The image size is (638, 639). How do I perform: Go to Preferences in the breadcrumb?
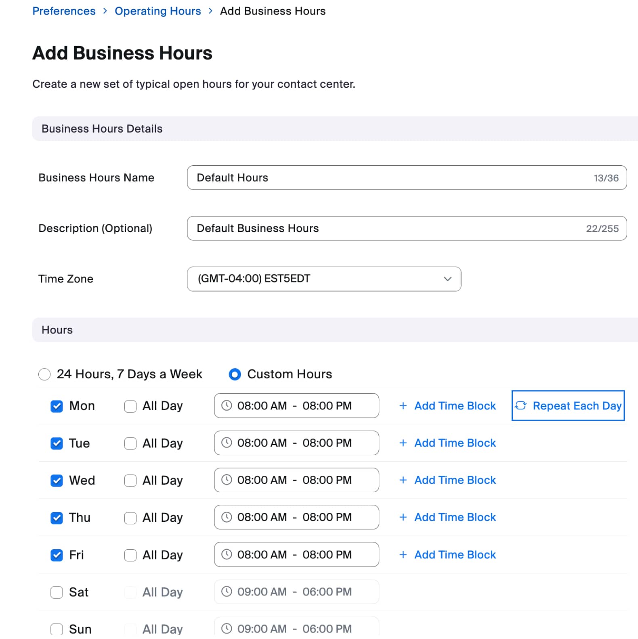point(64,11)
